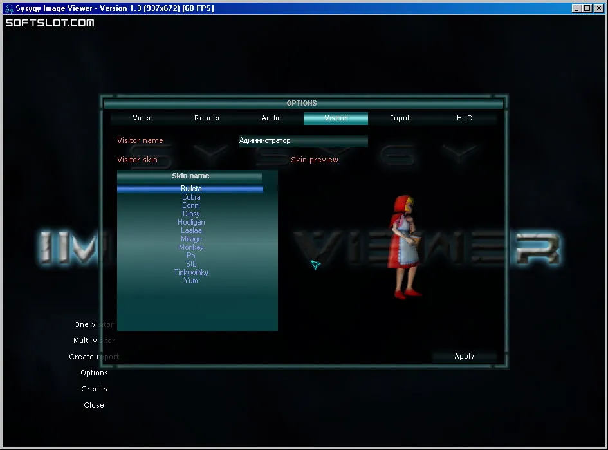Screen dimensions: 608x450
Task: Switch to the Video options tab
Action: 143,118
